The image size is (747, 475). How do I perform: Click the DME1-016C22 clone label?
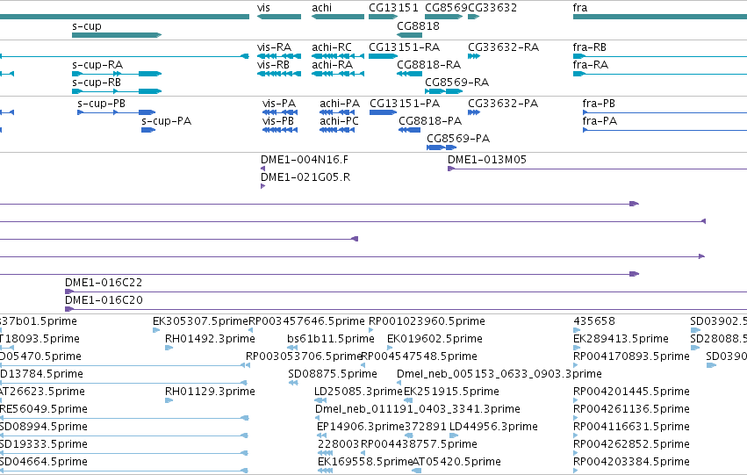104,283
